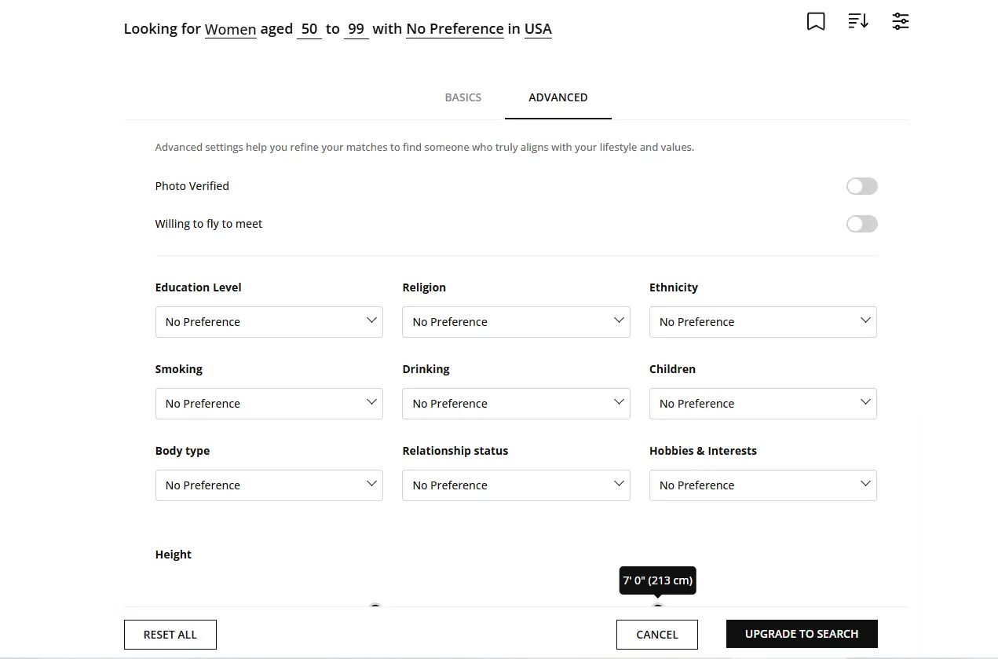Viewport: 998px width, 659px height.
Task: Change the USA location
Action: 538,29
